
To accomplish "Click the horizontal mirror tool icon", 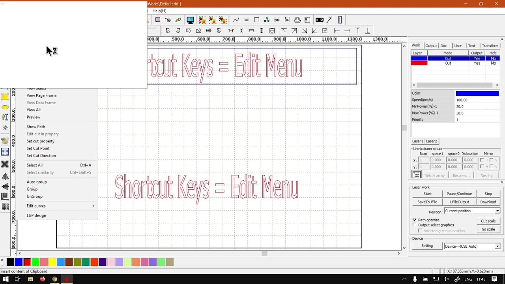I will [5, 176].
